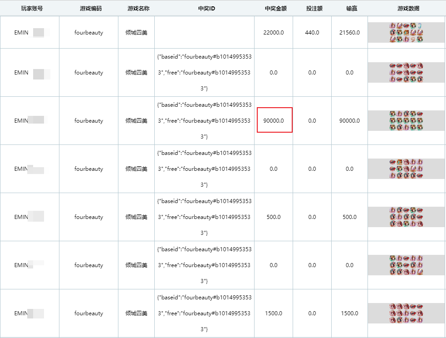Screen dimensions: 446x338
Task: View game data thumbnail in the 1500.0 row
Action: pyautogui.click(x=406, y=313)
